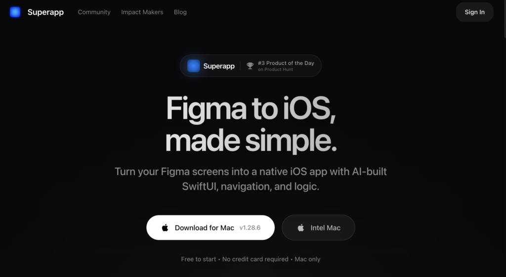Choose the Intel Mac download

tap(318, 228)
